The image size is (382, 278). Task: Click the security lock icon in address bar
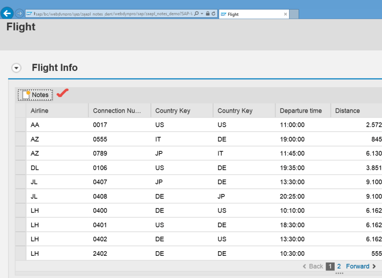tap(208, 14)
